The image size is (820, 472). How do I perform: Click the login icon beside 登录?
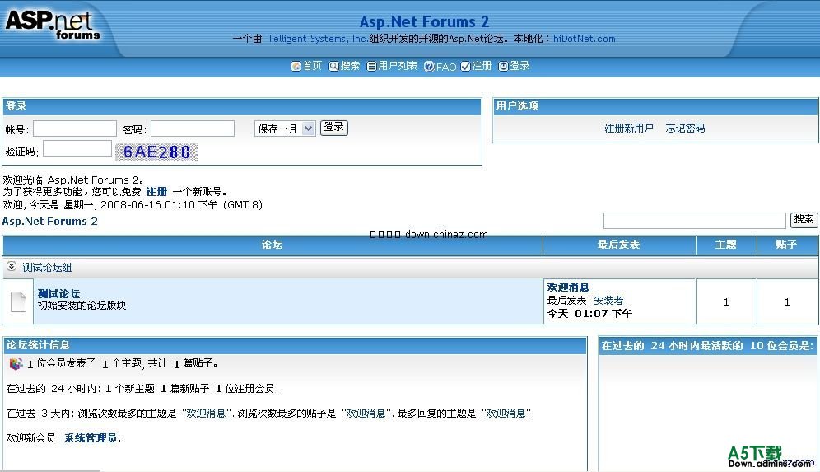pyautogui.click(x=503, y=67)
